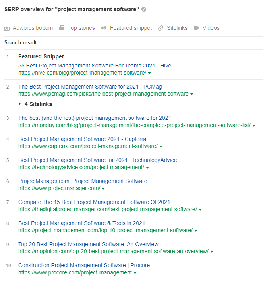Click the thedigitalprojectmanager.com green URL
This screenshot has height=289, width=263.
108,209
